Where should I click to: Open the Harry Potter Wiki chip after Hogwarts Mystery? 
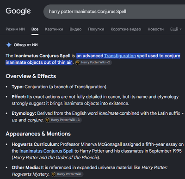pos(67,174)
